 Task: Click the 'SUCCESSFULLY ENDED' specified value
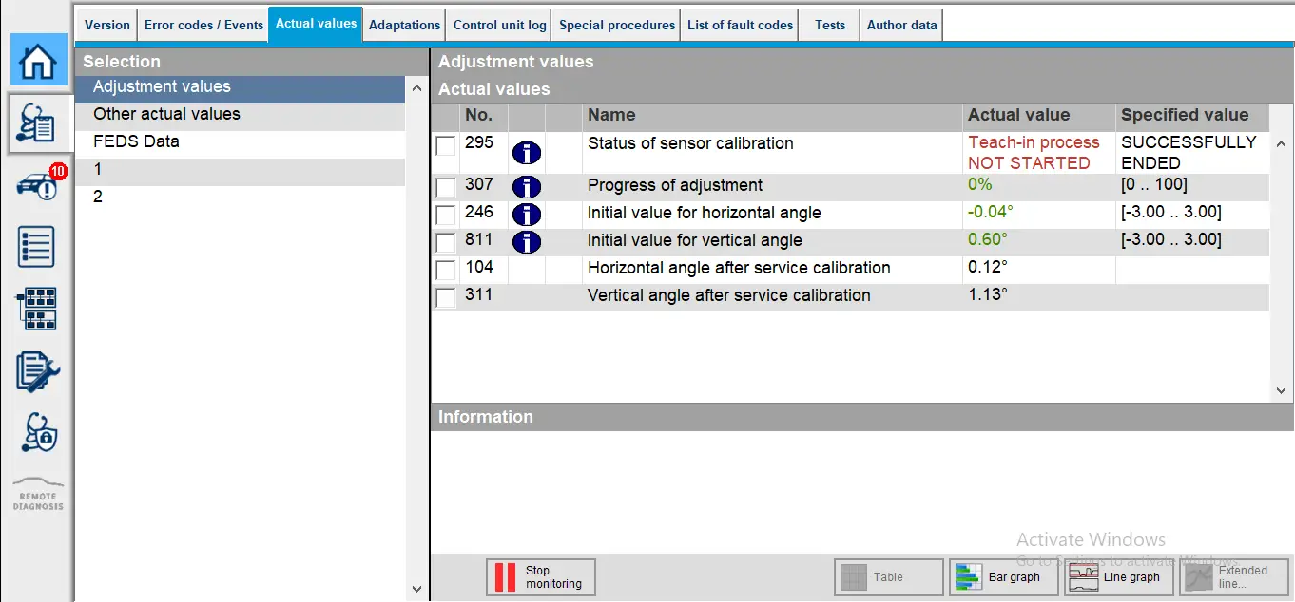[1189, 153]
